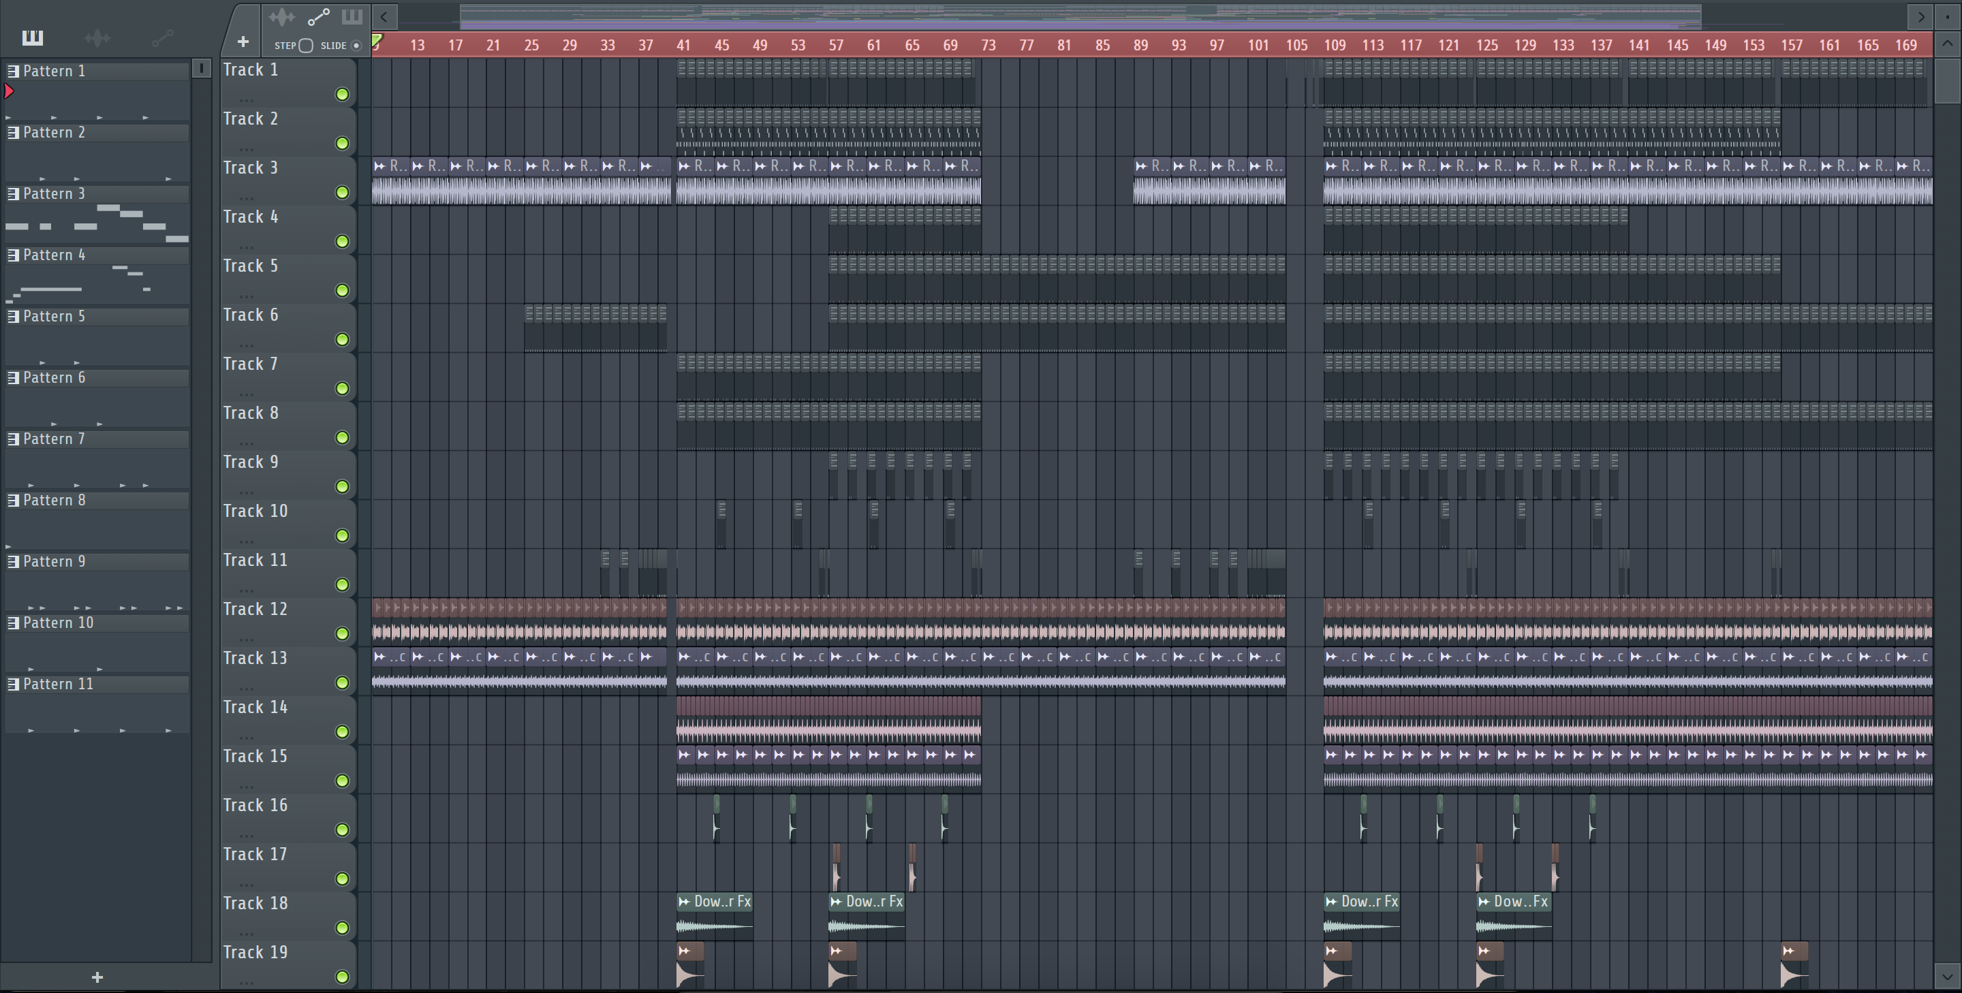The width and height of the screenshot is (1962, 993).
Task: Click the playlist vertical scrollbar thumb
Action: tap(1947, 81)
